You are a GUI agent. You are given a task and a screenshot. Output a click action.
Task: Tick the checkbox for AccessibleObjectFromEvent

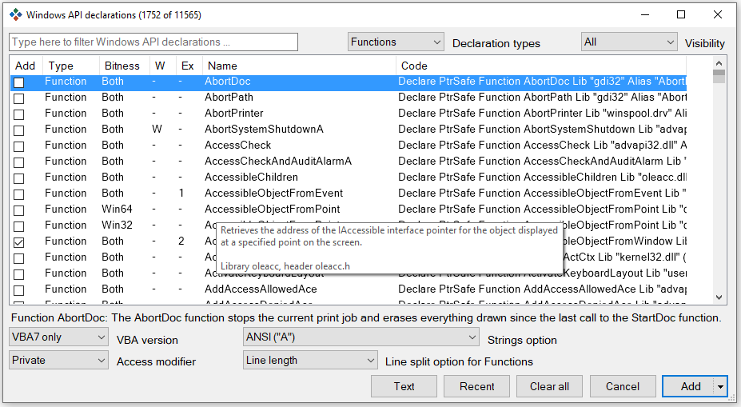(19, 195)
